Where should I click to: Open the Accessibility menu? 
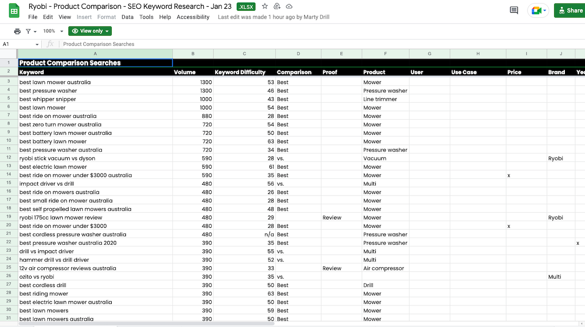point(193,16)
